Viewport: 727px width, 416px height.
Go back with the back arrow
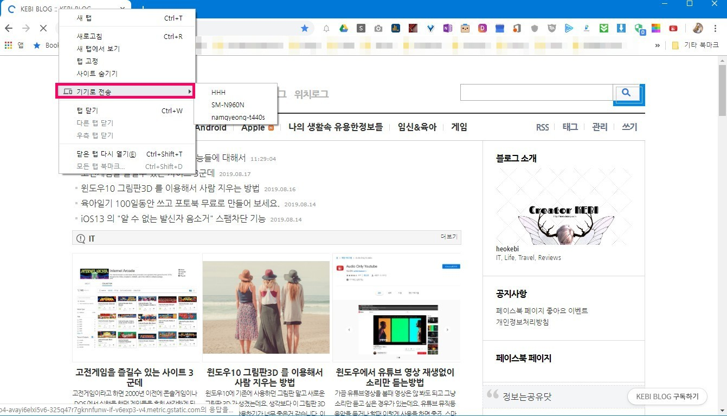tap(9, 28)
